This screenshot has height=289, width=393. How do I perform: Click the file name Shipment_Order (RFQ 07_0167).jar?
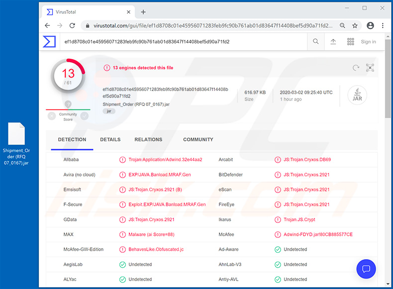pyautogui.click(x=136, y=104)
